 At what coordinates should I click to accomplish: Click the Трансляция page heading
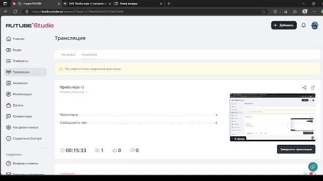pos(70,38)
